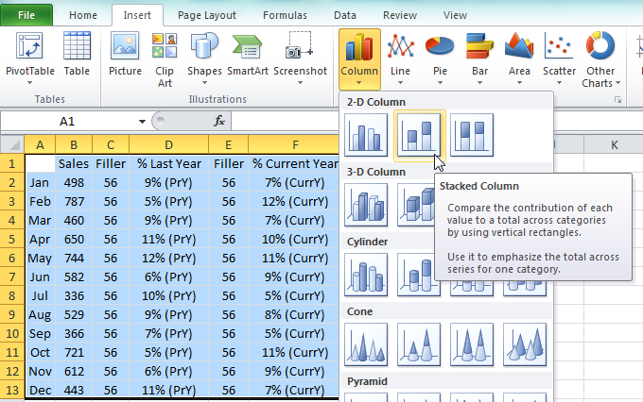Choose Stacked Cone chart
This screenshot has height=402, width=643.
click(419, 344)
